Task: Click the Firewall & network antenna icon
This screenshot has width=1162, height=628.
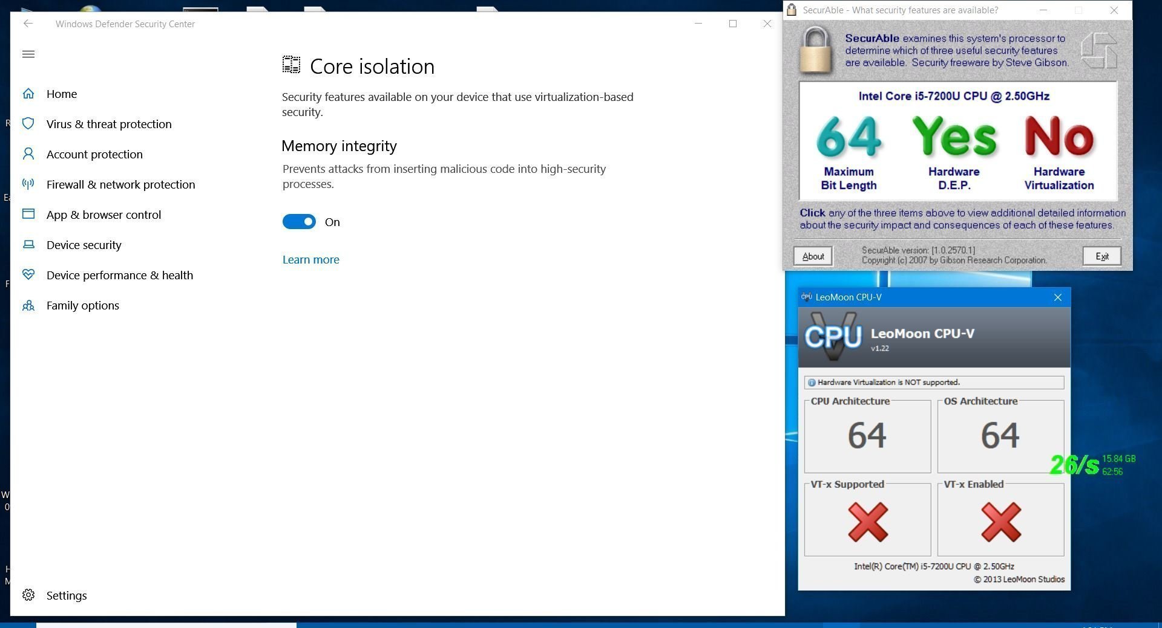Action: click(28, 184)
